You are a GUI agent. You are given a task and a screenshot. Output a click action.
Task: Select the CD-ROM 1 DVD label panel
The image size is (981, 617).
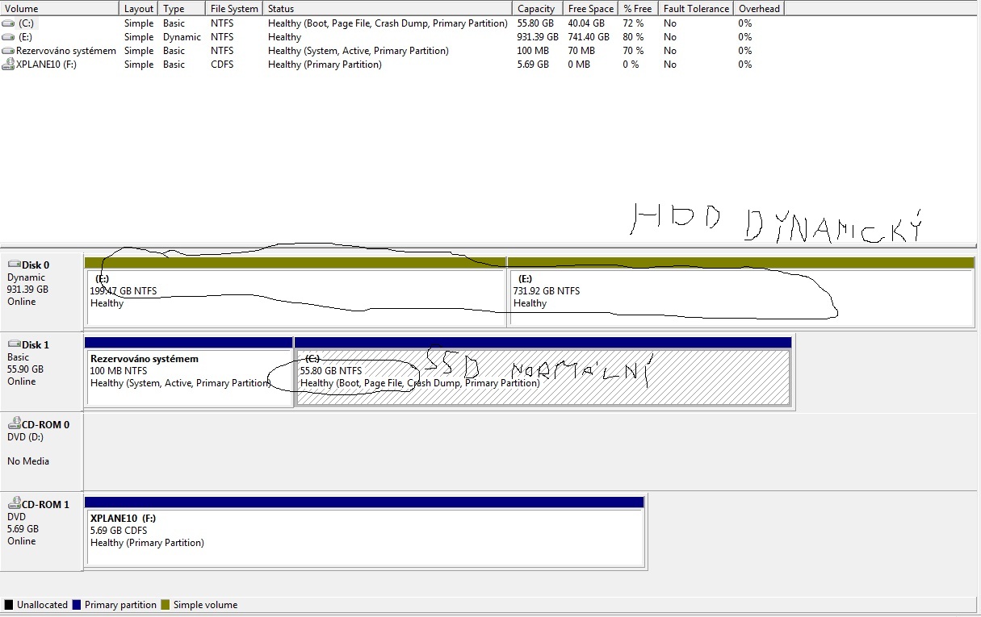tap(41, 530)
